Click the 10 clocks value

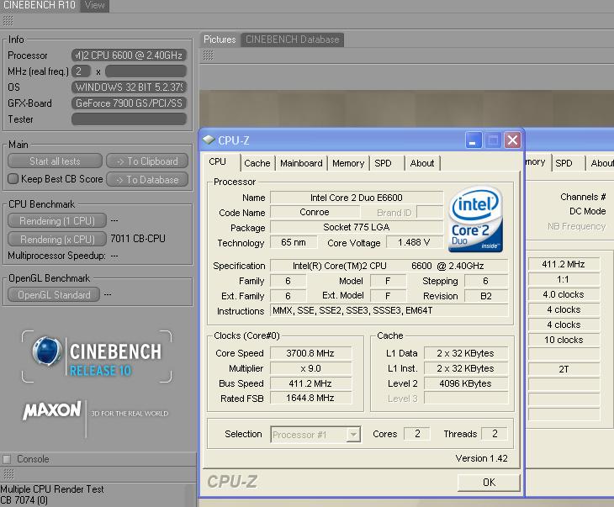click(x=564, y=340)
